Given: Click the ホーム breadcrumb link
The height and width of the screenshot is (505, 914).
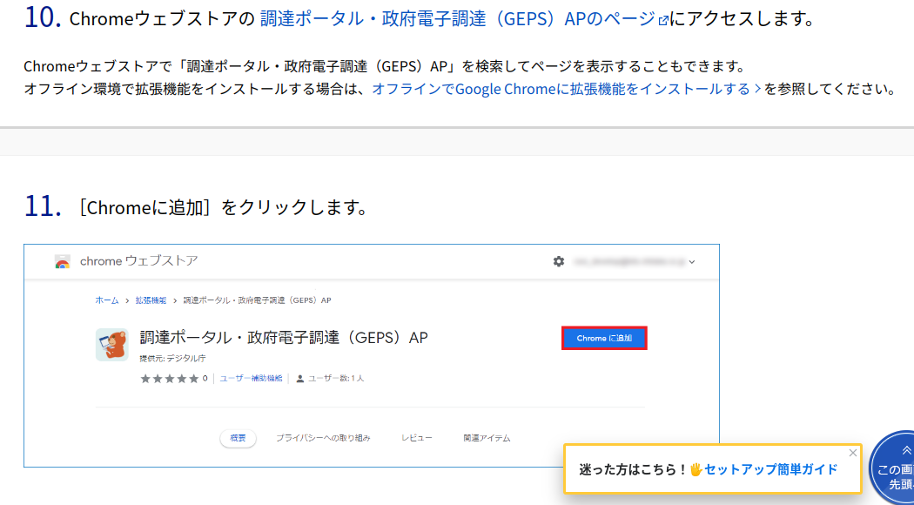Looking at the screenshot, I should click(x=107, y=300).
